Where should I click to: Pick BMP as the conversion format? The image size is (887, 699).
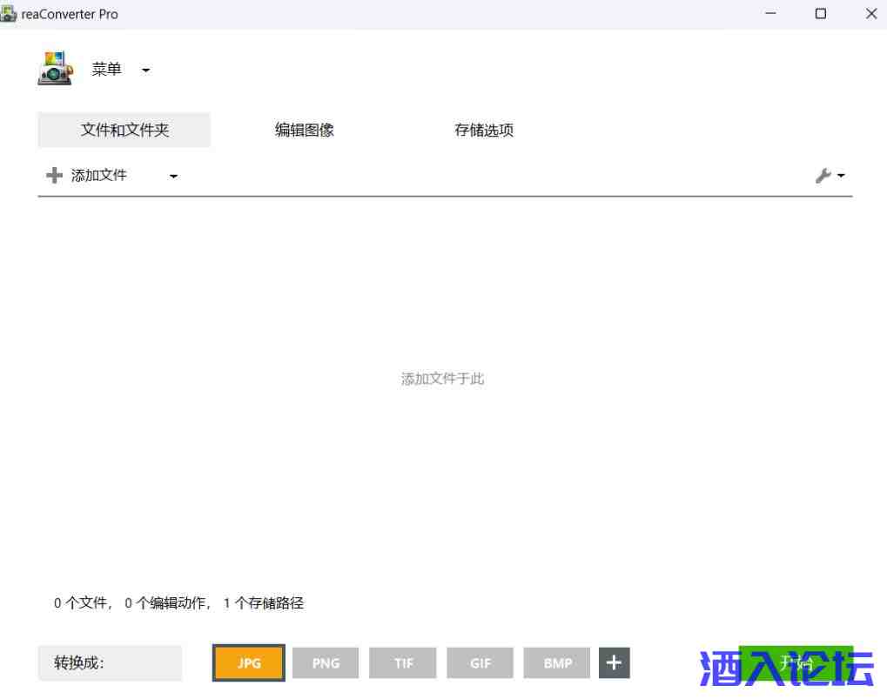[x=557, y=663]
